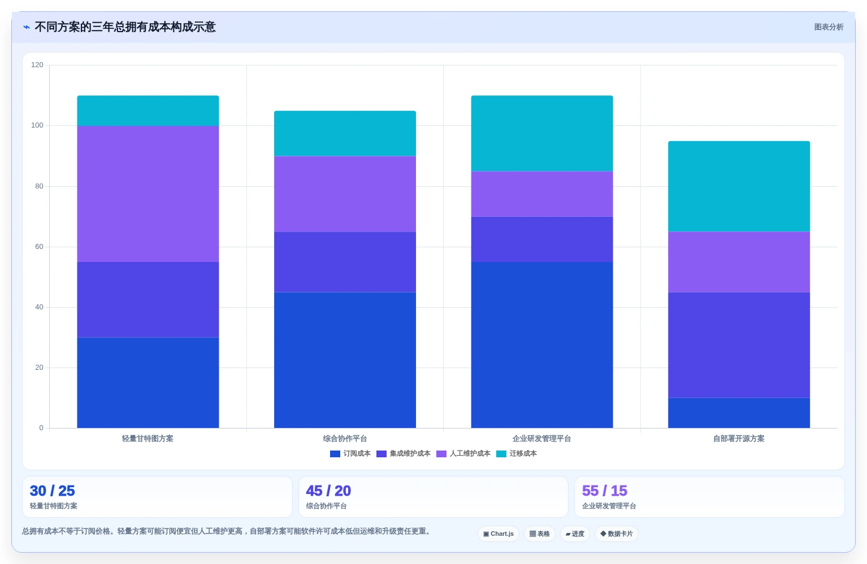Toggle the 集成维护成本 legend swatch
The height and width of the screenshot is (564, 867).
point(382,454)
